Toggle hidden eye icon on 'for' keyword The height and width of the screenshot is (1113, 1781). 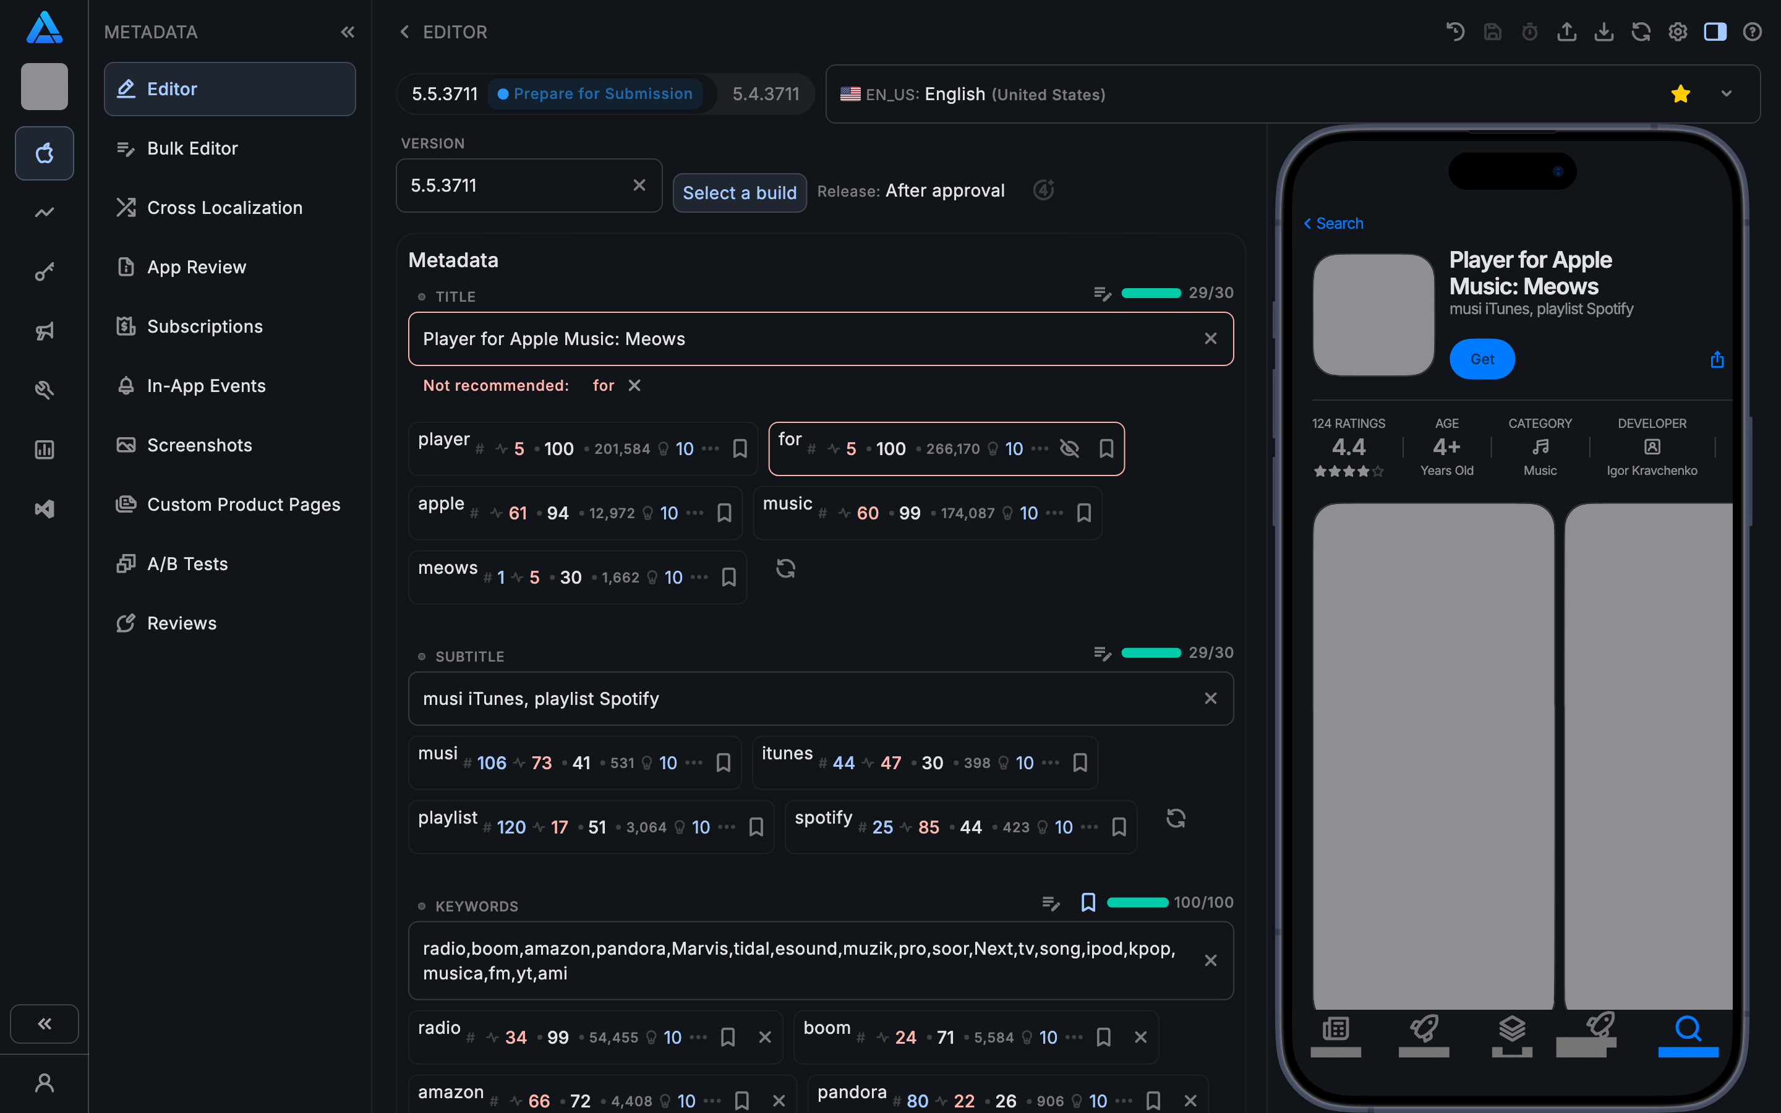click(1069, 448)
